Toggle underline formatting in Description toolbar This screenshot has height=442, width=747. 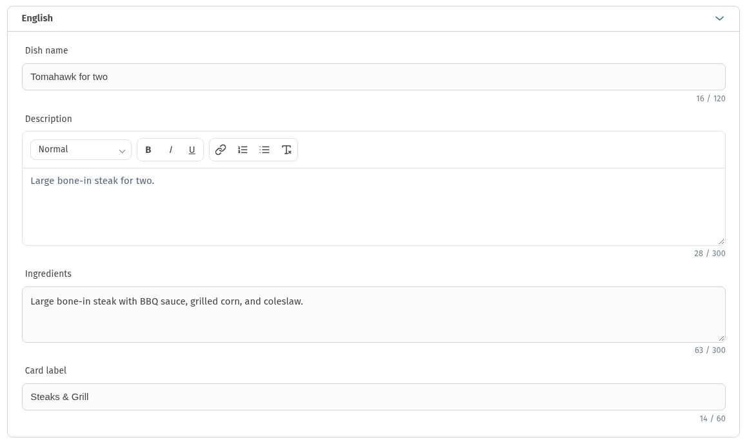click(192, 150)
